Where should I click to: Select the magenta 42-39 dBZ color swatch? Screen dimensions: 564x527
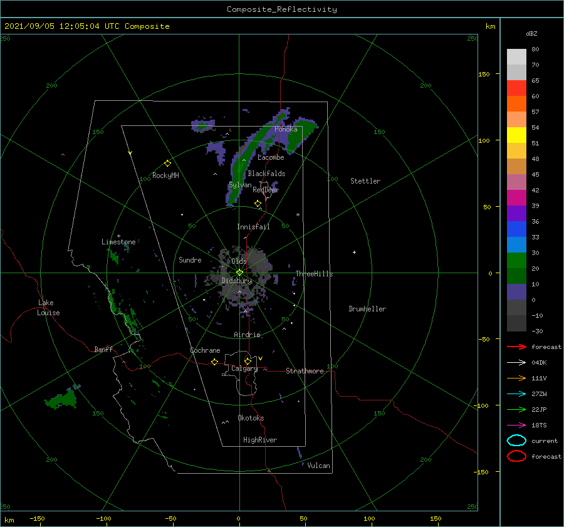(x=516, y=197)
